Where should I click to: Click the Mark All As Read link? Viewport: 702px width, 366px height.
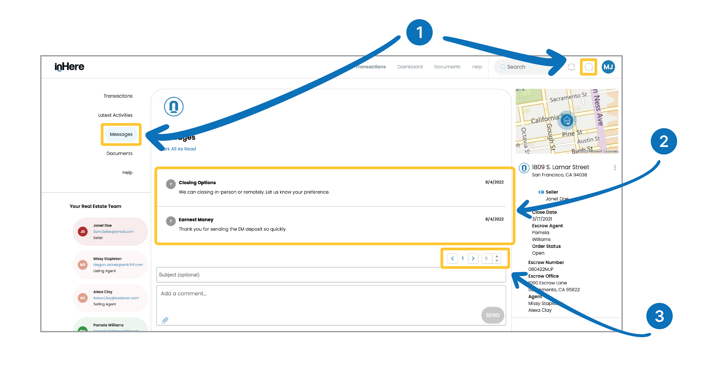(180, 149)
